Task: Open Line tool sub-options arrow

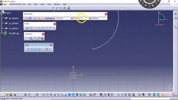Action: [x=48, y=30]
